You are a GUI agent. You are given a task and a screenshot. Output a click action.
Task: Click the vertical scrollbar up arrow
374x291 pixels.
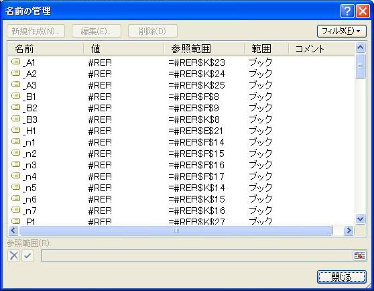360,48
